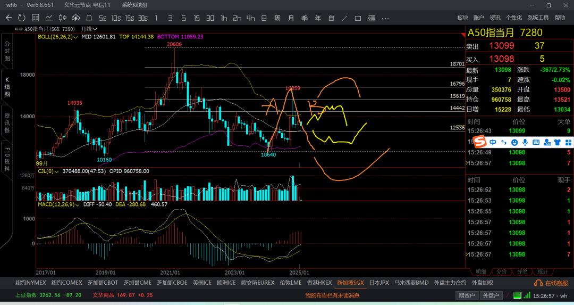Viewport: 574px width, 305px height.
Task: Open the BOLL(26,26,2) indicator dropdown
Action: 58,37
